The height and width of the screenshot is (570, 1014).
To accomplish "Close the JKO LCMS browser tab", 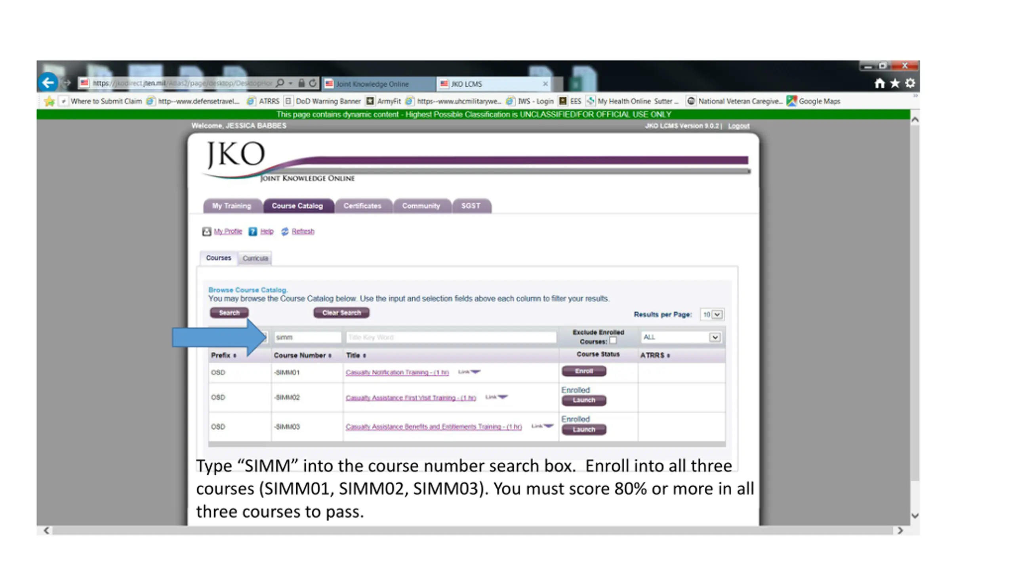I will tap(545, 84).
